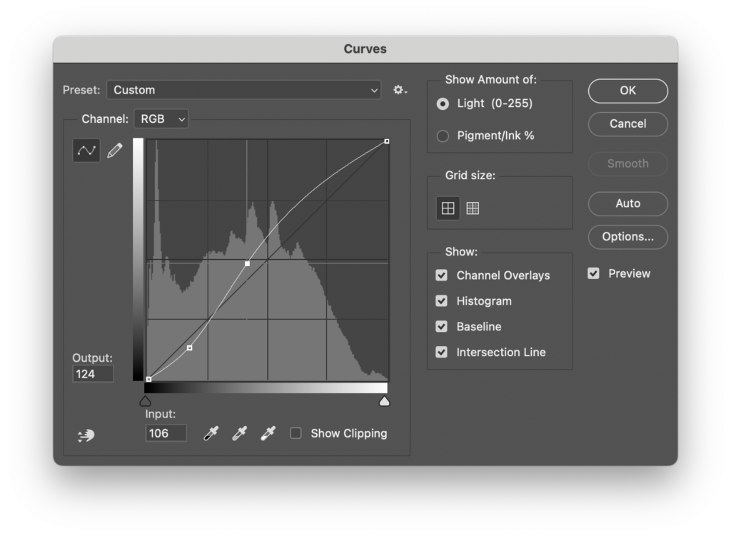This screenshot has width=731, height=536.
Task: Select the pencil draw curve tool
Action: (x=114, y=150)
